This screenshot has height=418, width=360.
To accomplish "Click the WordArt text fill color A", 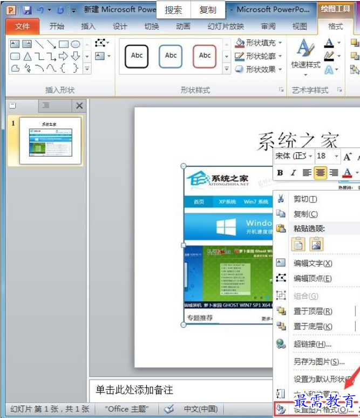I will tap(329, 43).
